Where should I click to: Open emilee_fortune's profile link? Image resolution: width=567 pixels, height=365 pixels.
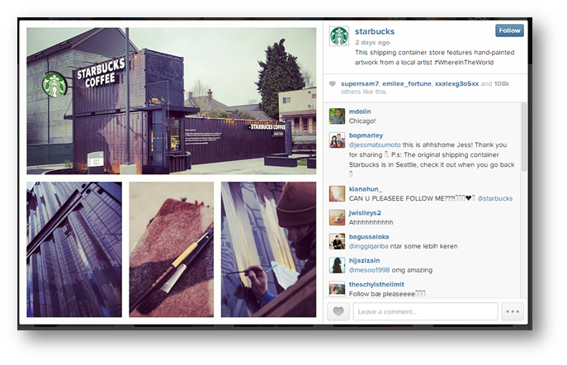tap(407, 83)
